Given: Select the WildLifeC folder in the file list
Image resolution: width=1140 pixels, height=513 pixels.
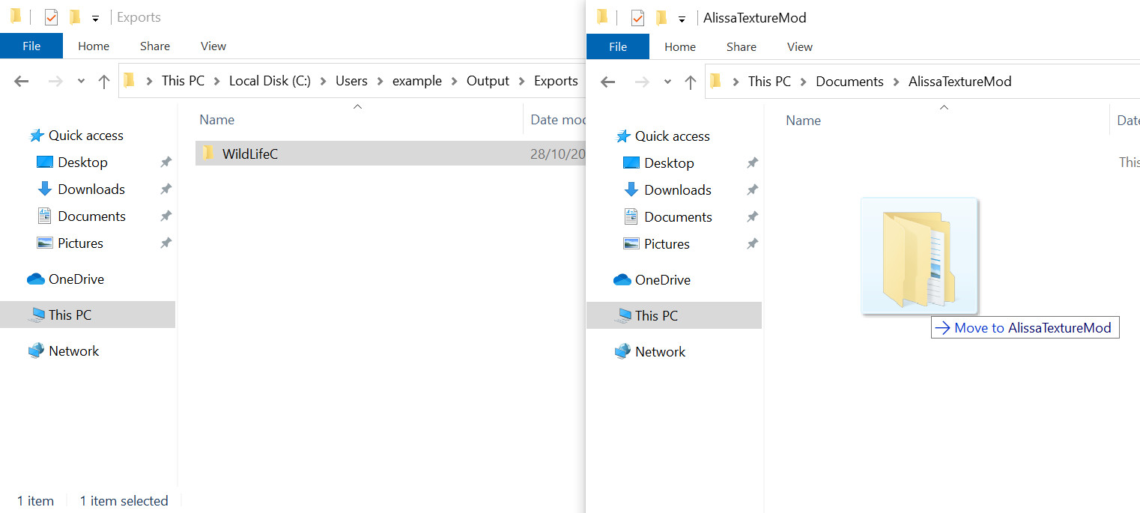Looking at the screenshot, I should coord(249,154).
